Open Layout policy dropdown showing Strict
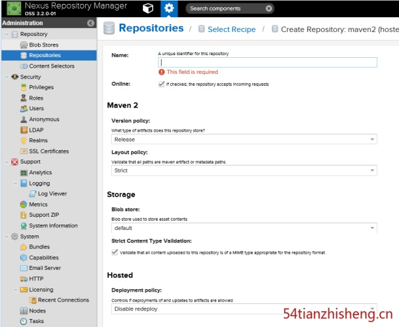 [244, 170]
